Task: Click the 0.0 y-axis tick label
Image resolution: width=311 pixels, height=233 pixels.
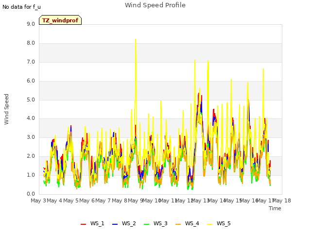Action: pyautogui.click(x=31, y=194)
